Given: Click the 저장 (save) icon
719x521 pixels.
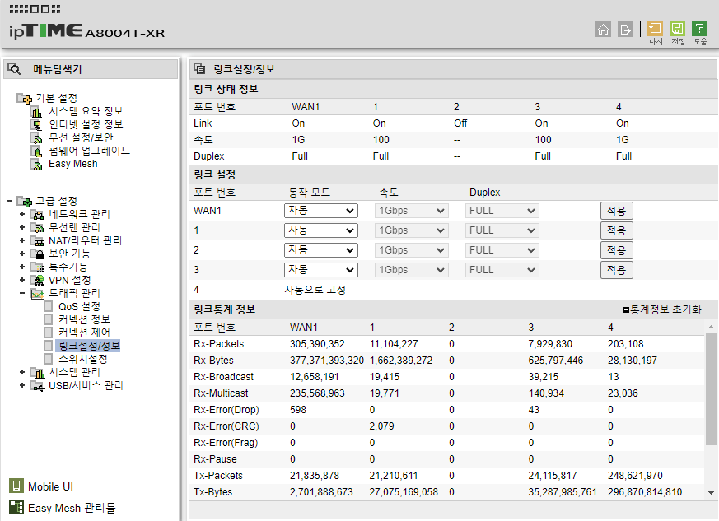Looking at the screenshot, I should pyautogui.click(x=677, y=29).
